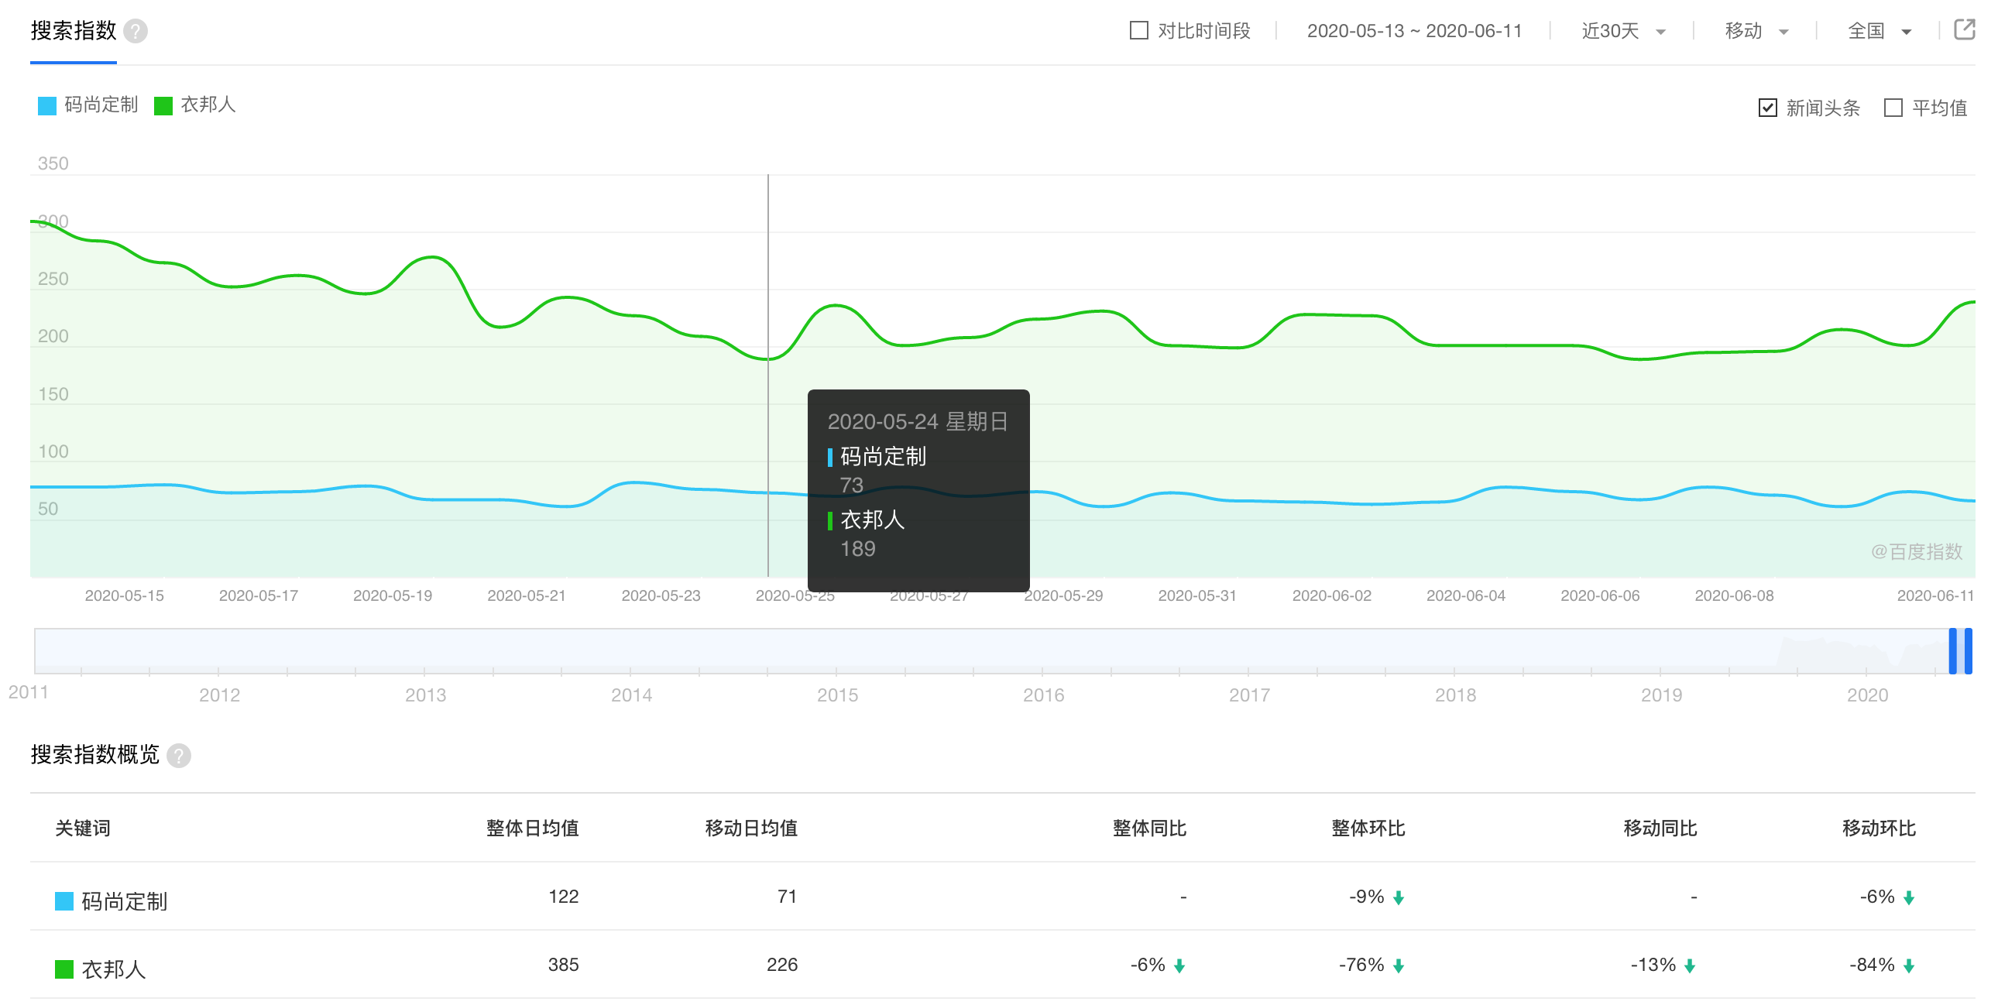
Task: Toggle 码尚定制 series in chart legend
Action: [x=88, y=105]
